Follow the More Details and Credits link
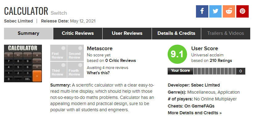257x122 pixels. [x=195, y=113]
